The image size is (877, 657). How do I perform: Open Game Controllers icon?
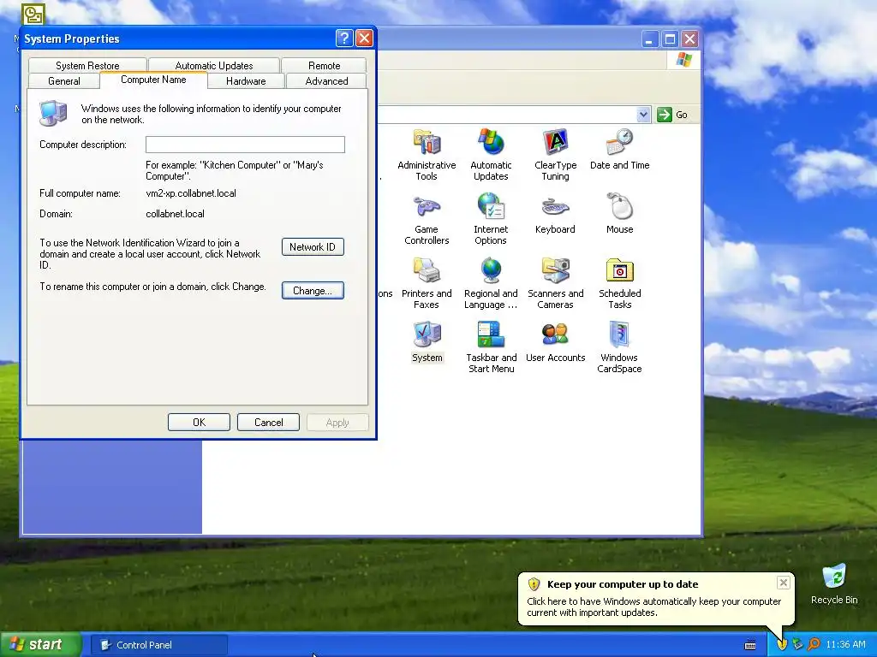(427, 219)
